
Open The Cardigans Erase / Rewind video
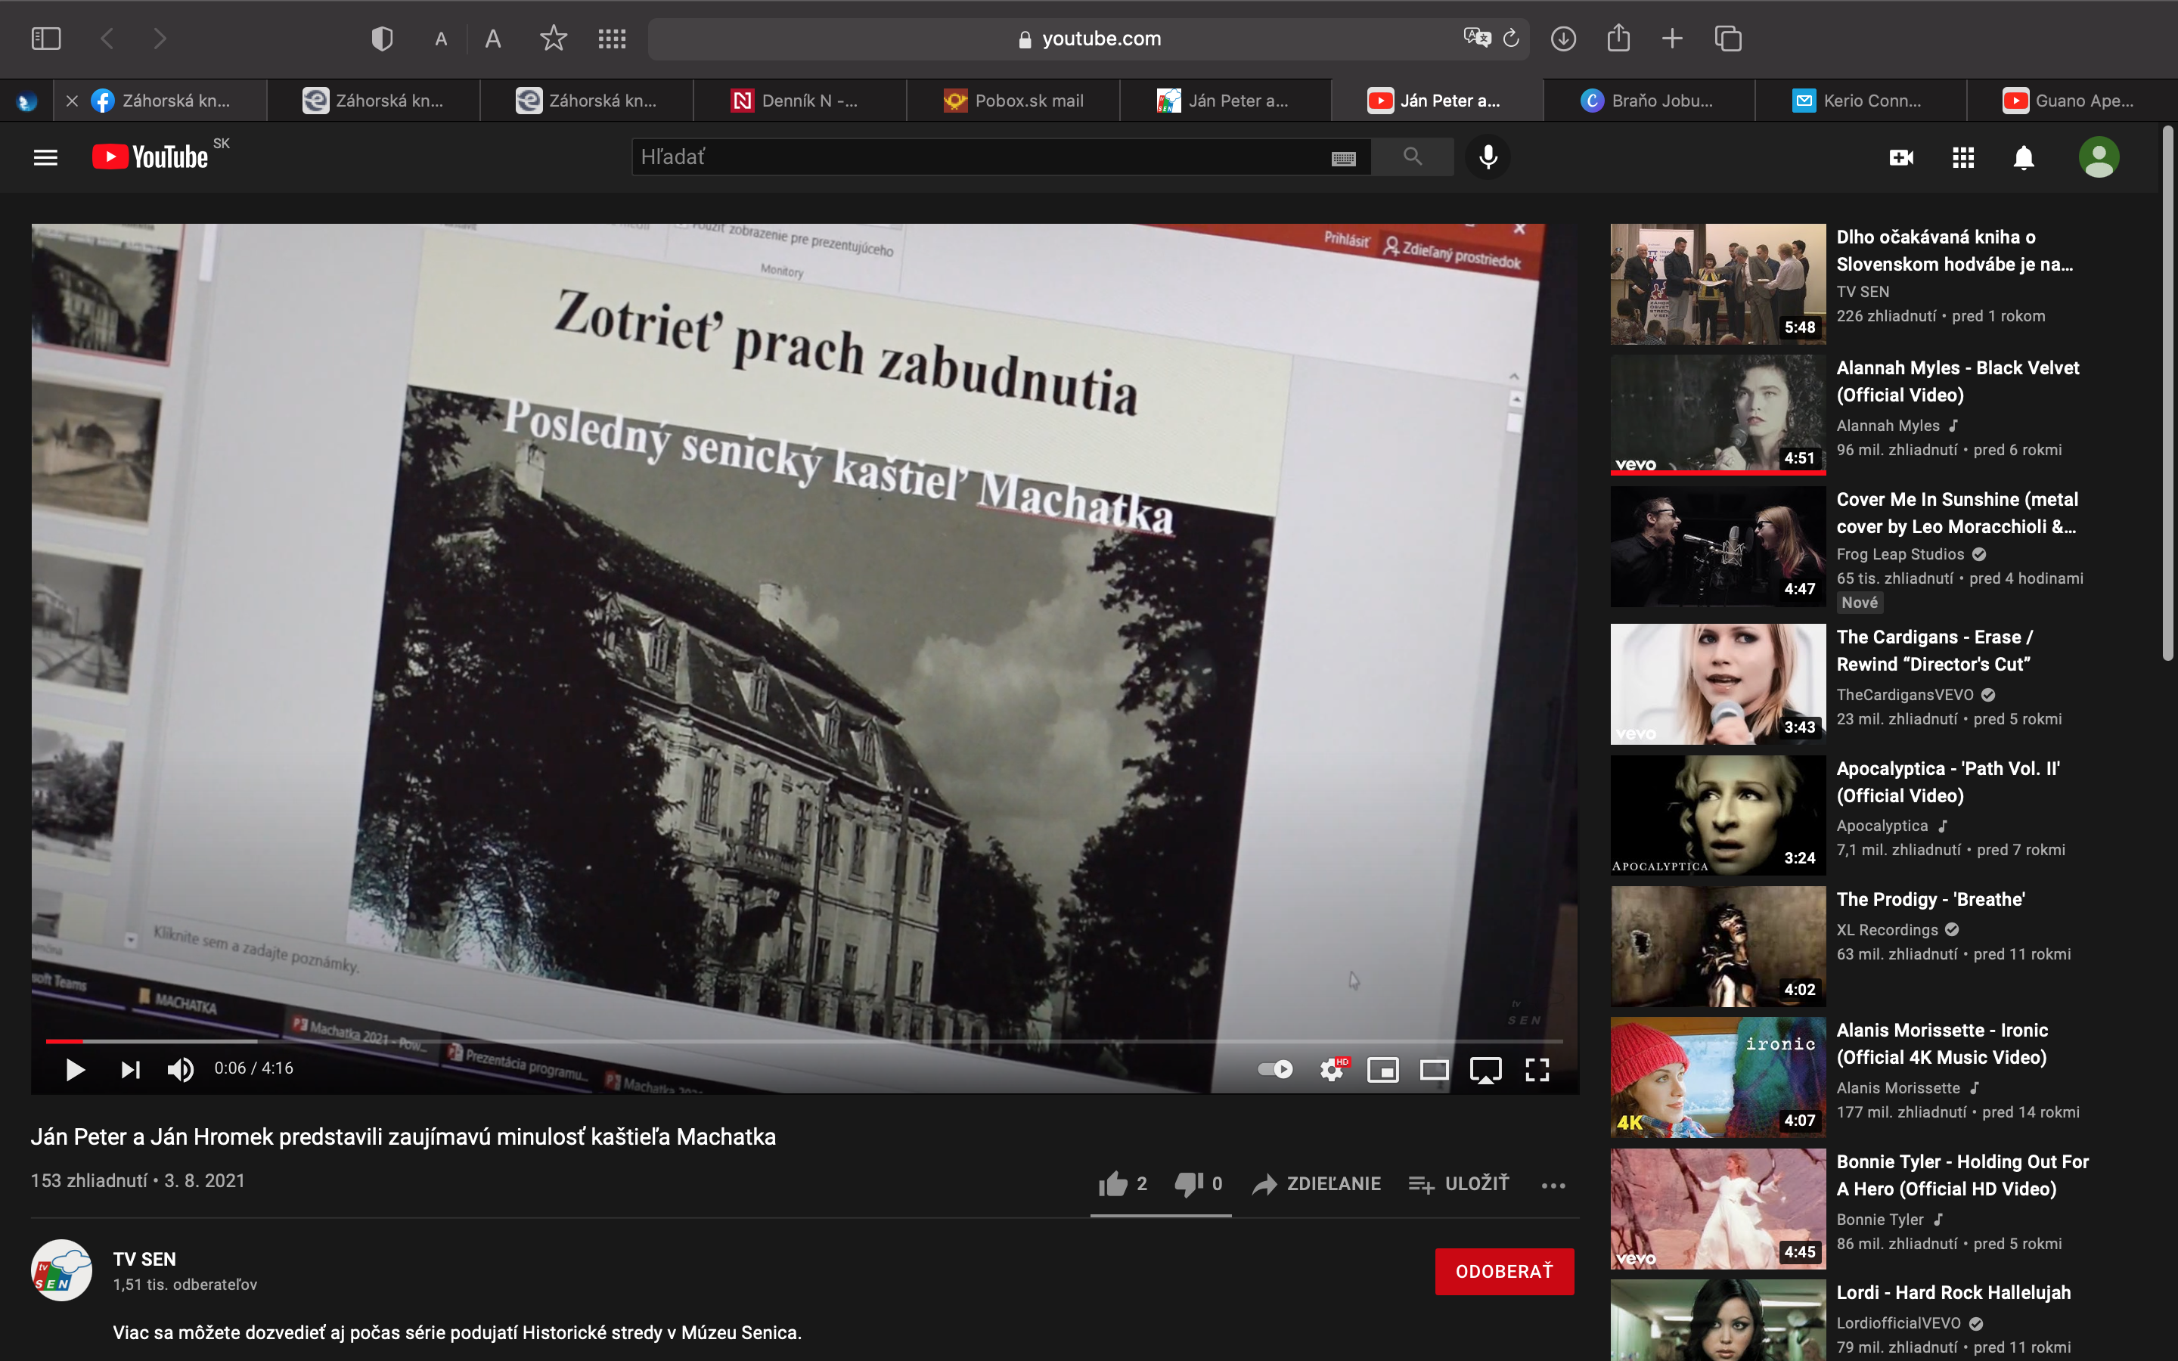tap(1934, 650)
